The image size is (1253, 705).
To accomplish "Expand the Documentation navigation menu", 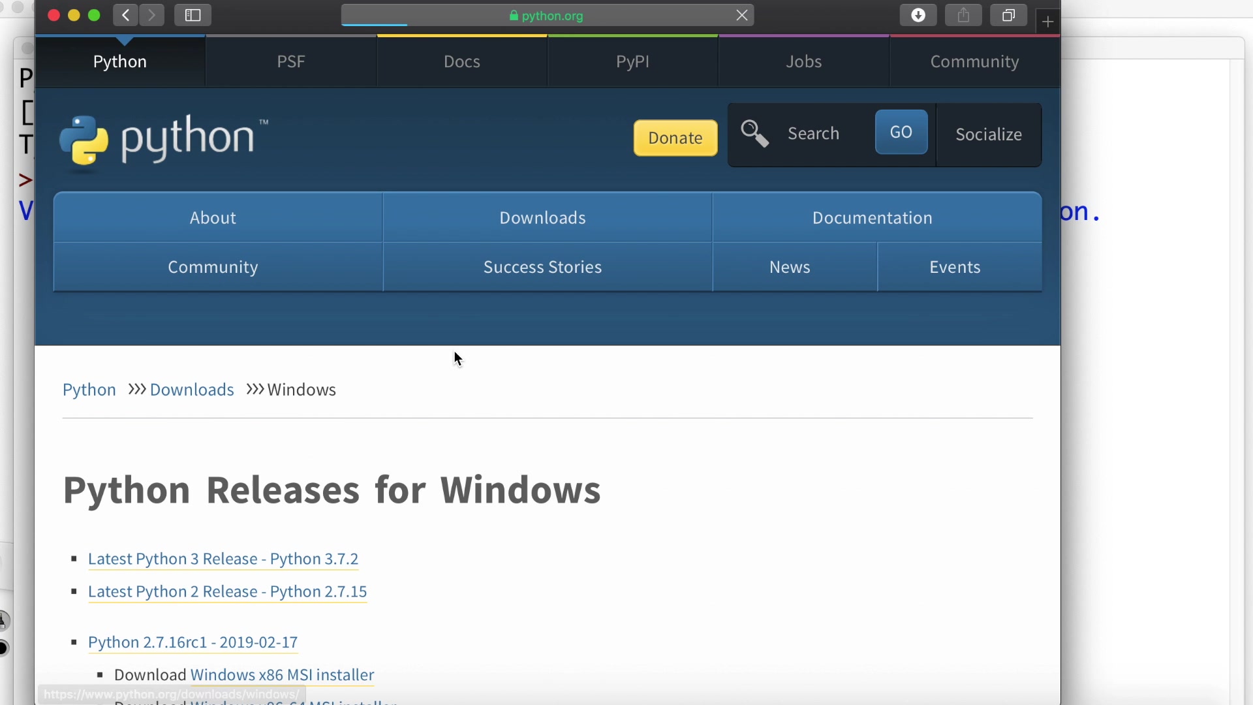I will [872, 217].
